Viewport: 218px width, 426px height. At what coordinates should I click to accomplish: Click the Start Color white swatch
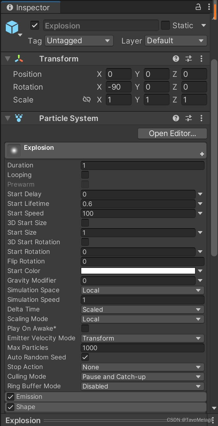pos(138,271)
